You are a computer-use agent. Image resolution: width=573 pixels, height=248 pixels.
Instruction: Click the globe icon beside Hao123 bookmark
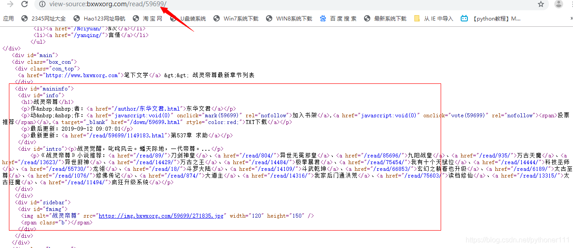click(x=76, y=19)
